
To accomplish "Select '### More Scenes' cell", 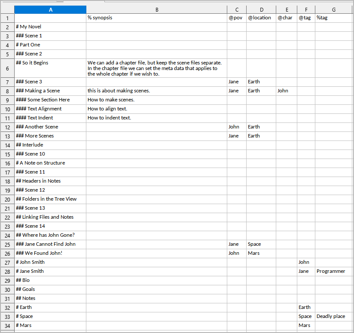I will (x=50, y=136).
